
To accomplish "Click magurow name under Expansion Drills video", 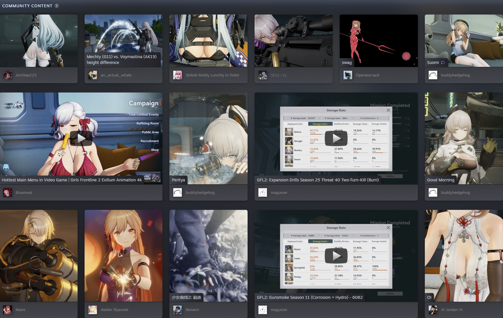I will pyautogui.click(x=279, y=192).
